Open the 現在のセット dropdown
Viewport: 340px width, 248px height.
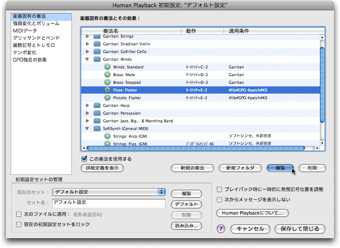pyautogui.click(x=109, y=192)
